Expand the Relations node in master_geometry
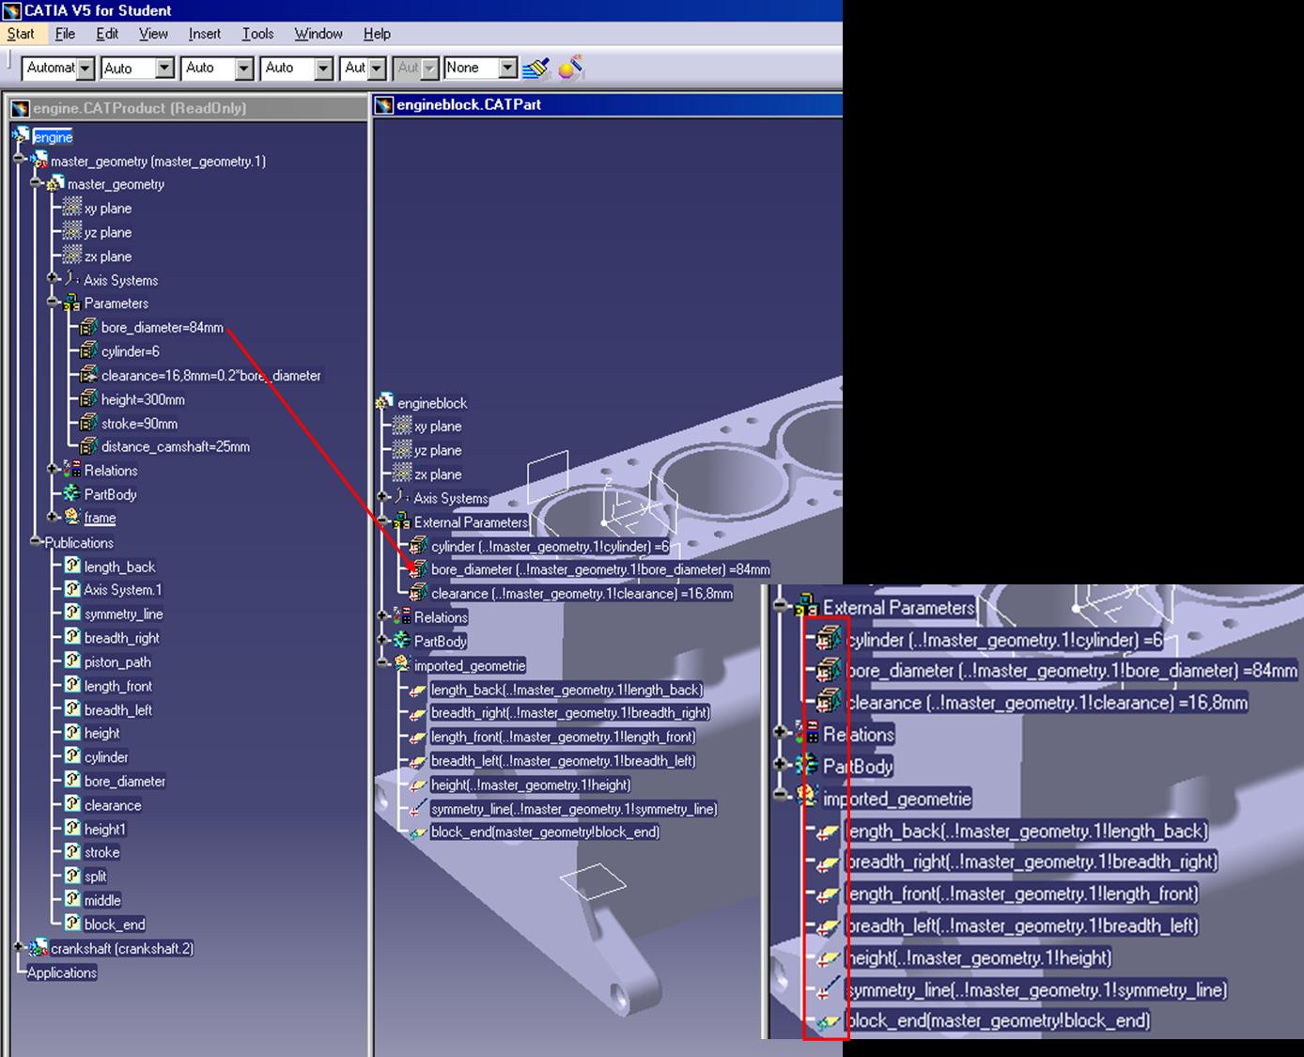 [54, 470]
